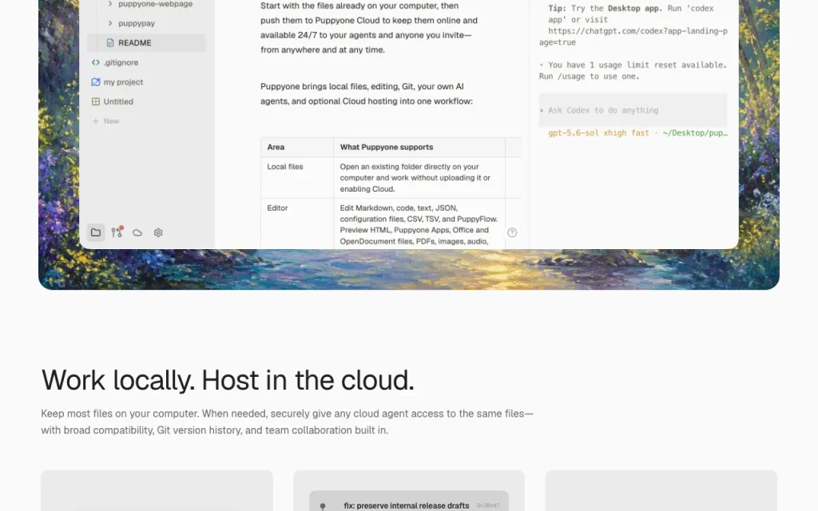Select the "Editor" table cell
The image size is (818, 511).
click(297, 224)
